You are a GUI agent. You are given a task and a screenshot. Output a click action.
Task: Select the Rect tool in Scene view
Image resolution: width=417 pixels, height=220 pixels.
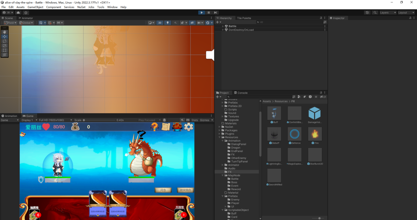click(5, 50)
